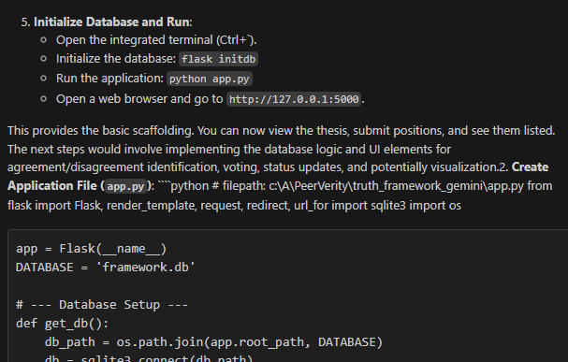Click the 'db_path = os.path.join' code line
Screen dimensions: 568x362
tap(213, 342)
